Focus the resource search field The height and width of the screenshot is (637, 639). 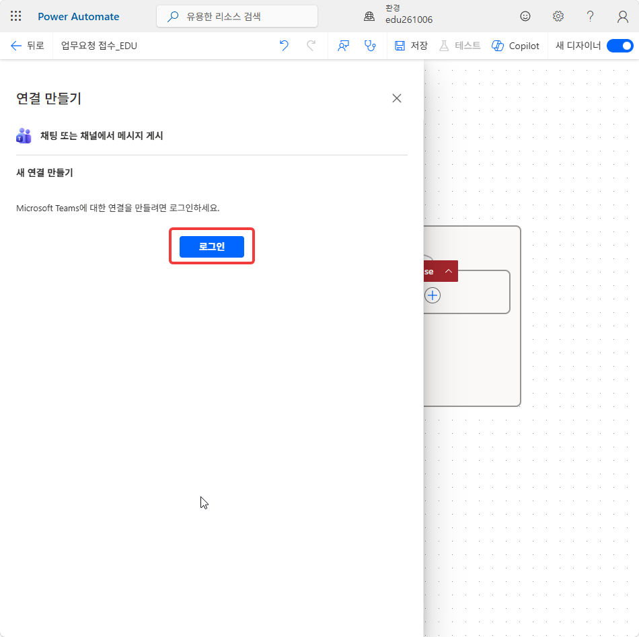point(237,16)
